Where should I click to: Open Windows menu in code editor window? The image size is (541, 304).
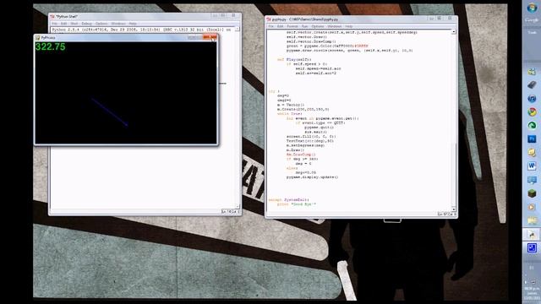[335, 26]
